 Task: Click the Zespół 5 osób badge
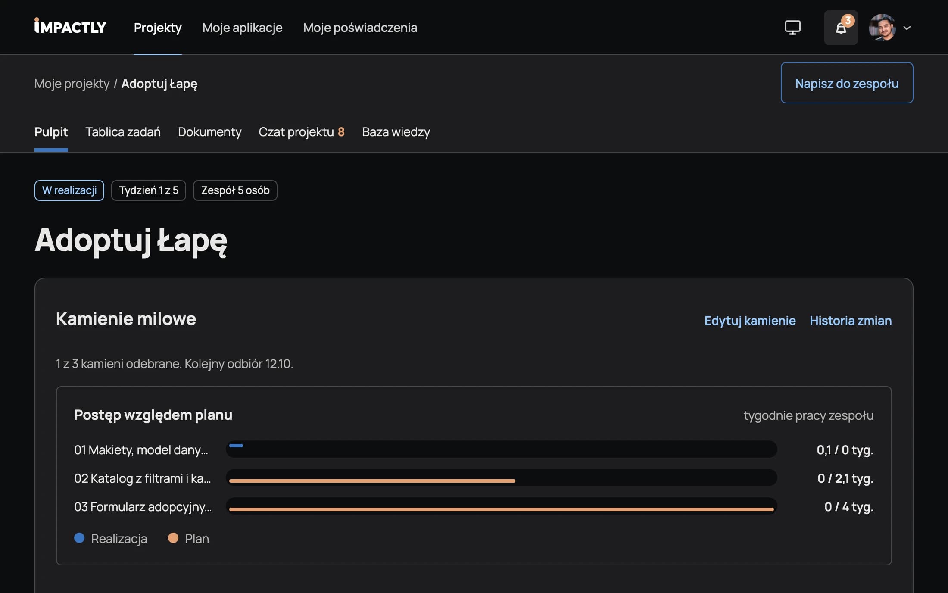tap(235, 190)
